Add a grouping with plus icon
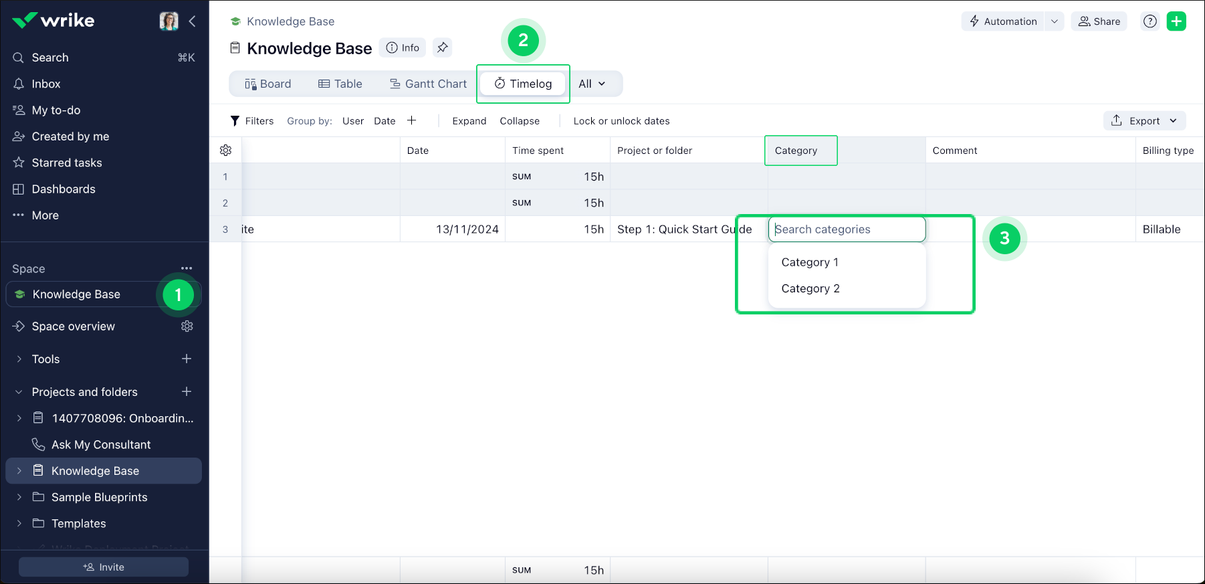1205x584 pixels. (x=412, y=121)
